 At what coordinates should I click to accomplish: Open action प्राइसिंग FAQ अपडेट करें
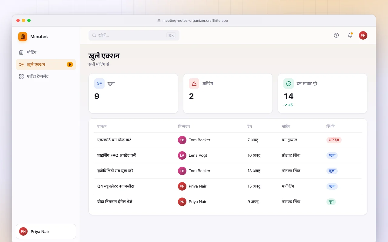pyautogui.click(x=116, y=155)
